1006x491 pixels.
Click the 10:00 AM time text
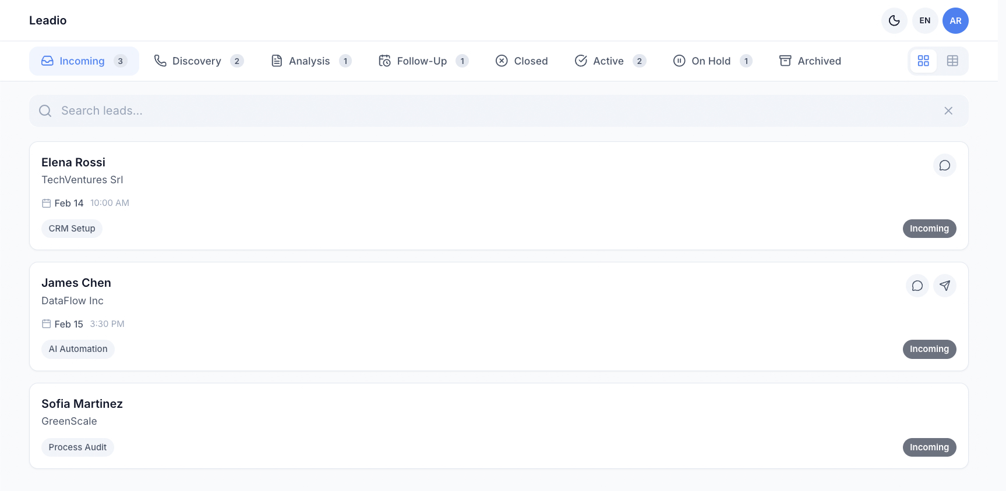click(x=110, y=203)
